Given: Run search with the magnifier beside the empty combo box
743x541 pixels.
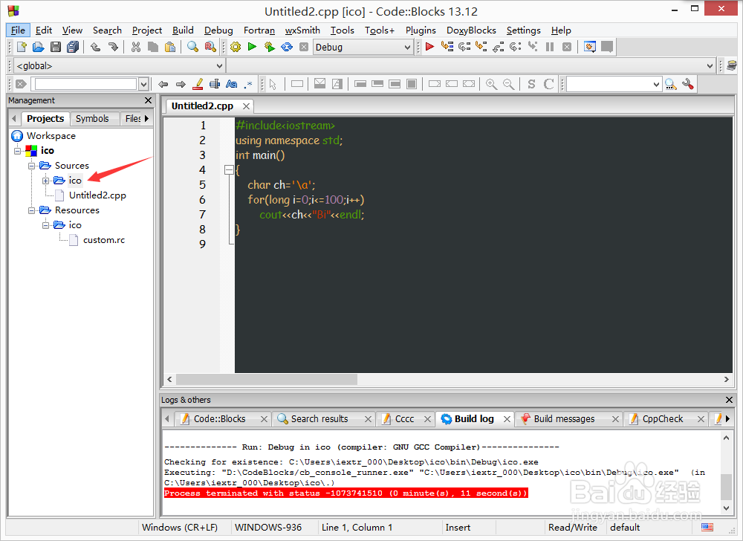Looking at the screenshot, I should pos(670,84).
